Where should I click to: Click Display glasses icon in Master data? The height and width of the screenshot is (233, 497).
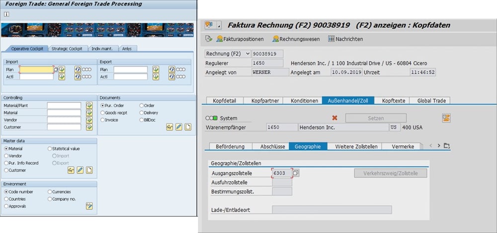[x=71, y=170]
